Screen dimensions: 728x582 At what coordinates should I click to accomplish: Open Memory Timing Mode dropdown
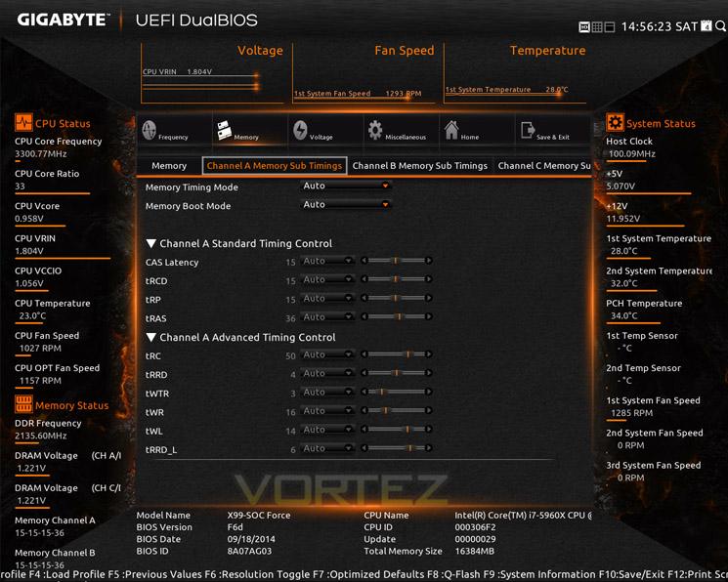(x=345, y=186)
